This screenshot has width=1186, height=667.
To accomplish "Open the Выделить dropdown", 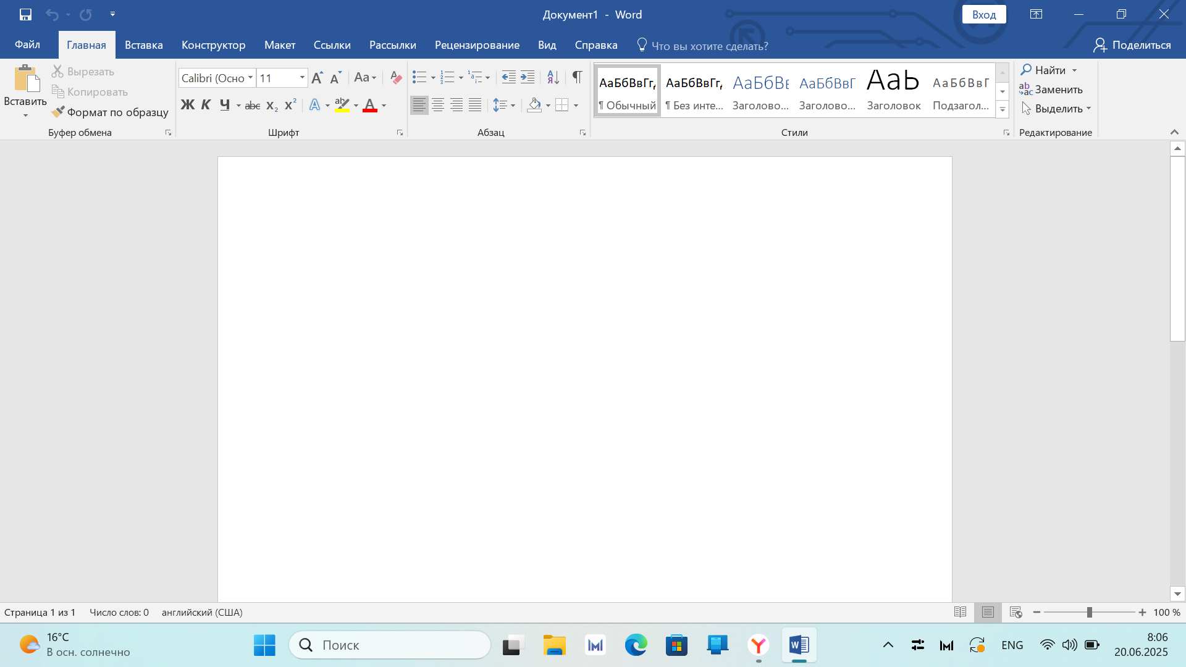I will pyautogui.click(x=1056, y=109).
